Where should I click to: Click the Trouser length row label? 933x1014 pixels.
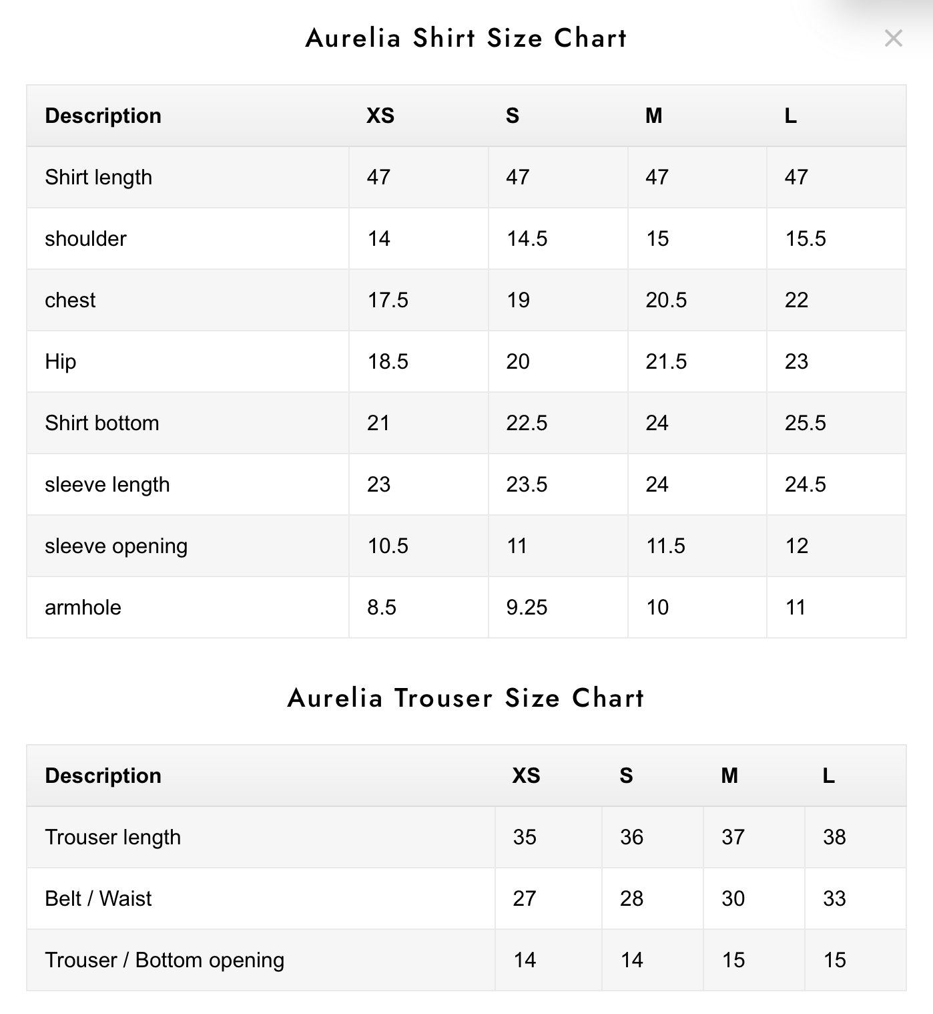(x=113, y=837)
